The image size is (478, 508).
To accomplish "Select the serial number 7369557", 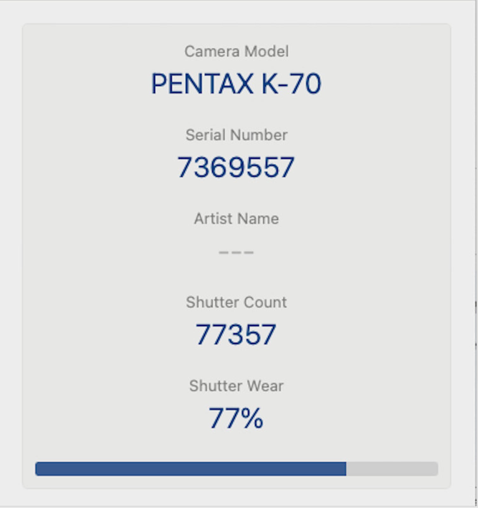I will tap(236, 167).
